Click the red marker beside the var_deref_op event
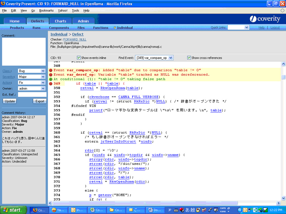The image size is (286, 214). point(51,75)
